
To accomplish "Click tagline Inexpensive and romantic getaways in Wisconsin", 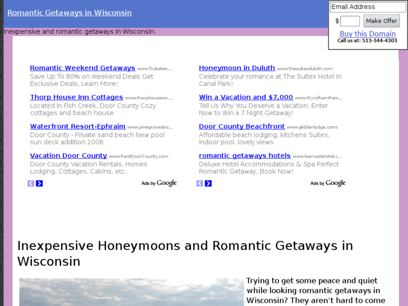I will coord(80,31).
